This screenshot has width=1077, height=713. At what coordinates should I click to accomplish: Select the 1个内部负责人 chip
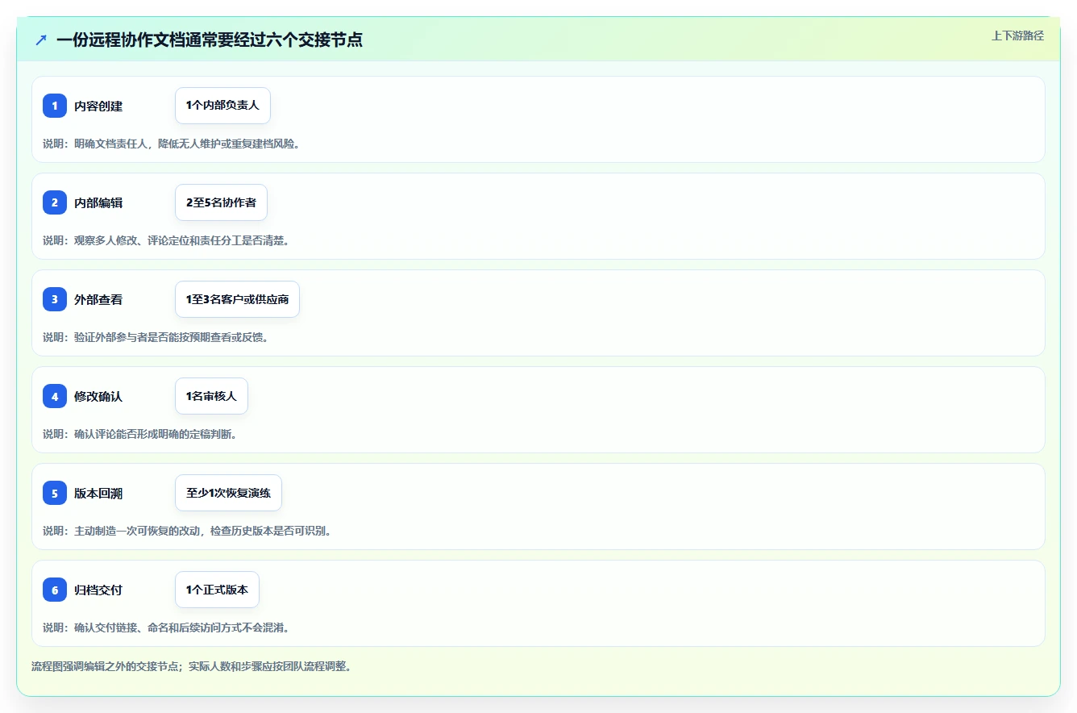[222, 106]
